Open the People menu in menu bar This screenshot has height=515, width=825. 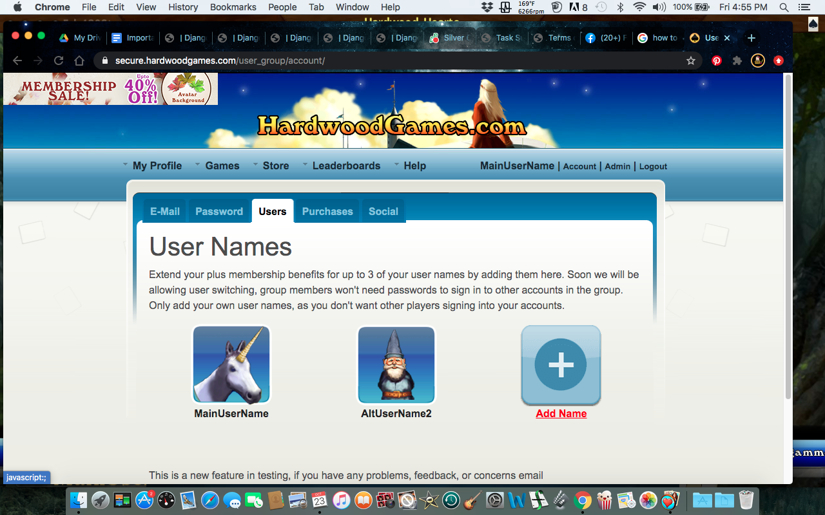(282, 7)
